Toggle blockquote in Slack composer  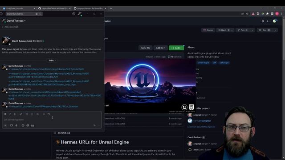click(37, 114)
